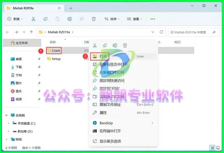224x153 pixels.
Task: Select Show more options (显示更多选项)
Action: (123, 141)
